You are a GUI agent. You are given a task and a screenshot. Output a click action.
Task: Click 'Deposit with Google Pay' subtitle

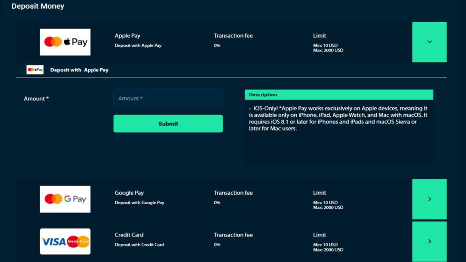(x=139, y=202)
